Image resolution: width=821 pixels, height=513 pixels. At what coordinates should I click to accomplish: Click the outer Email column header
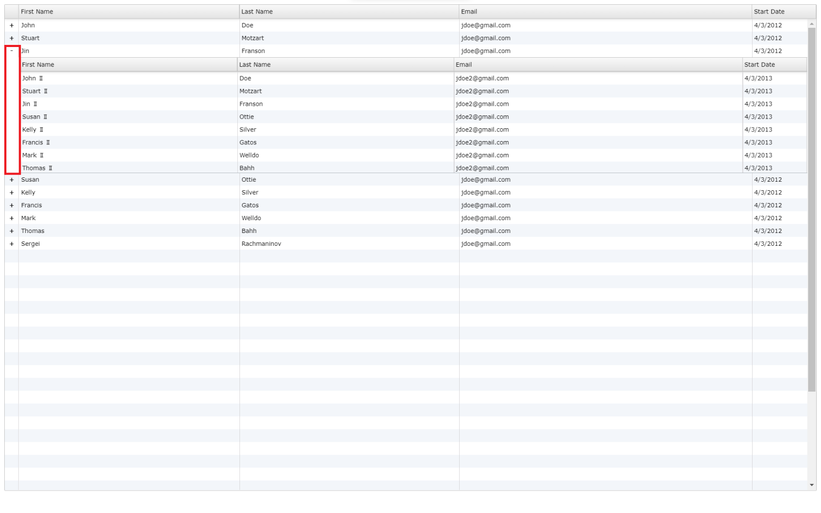pyautogui.click(x=605, y=12)
